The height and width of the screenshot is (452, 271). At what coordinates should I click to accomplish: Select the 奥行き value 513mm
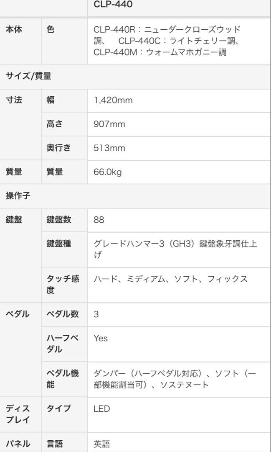(109, 148)
